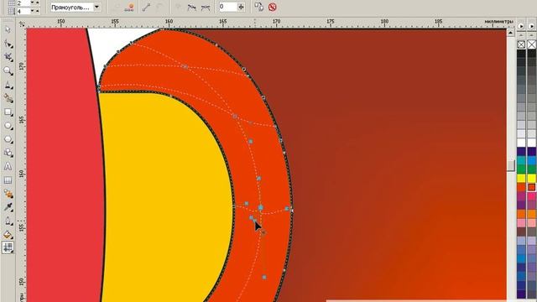
Task: Select the Text tool (A icon)
Action: (x=8, y=166)
